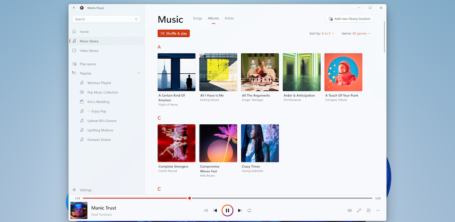Screen dimensions: 455x222
Task: Click the Shuffle & play button
Action: coord(174,33)
